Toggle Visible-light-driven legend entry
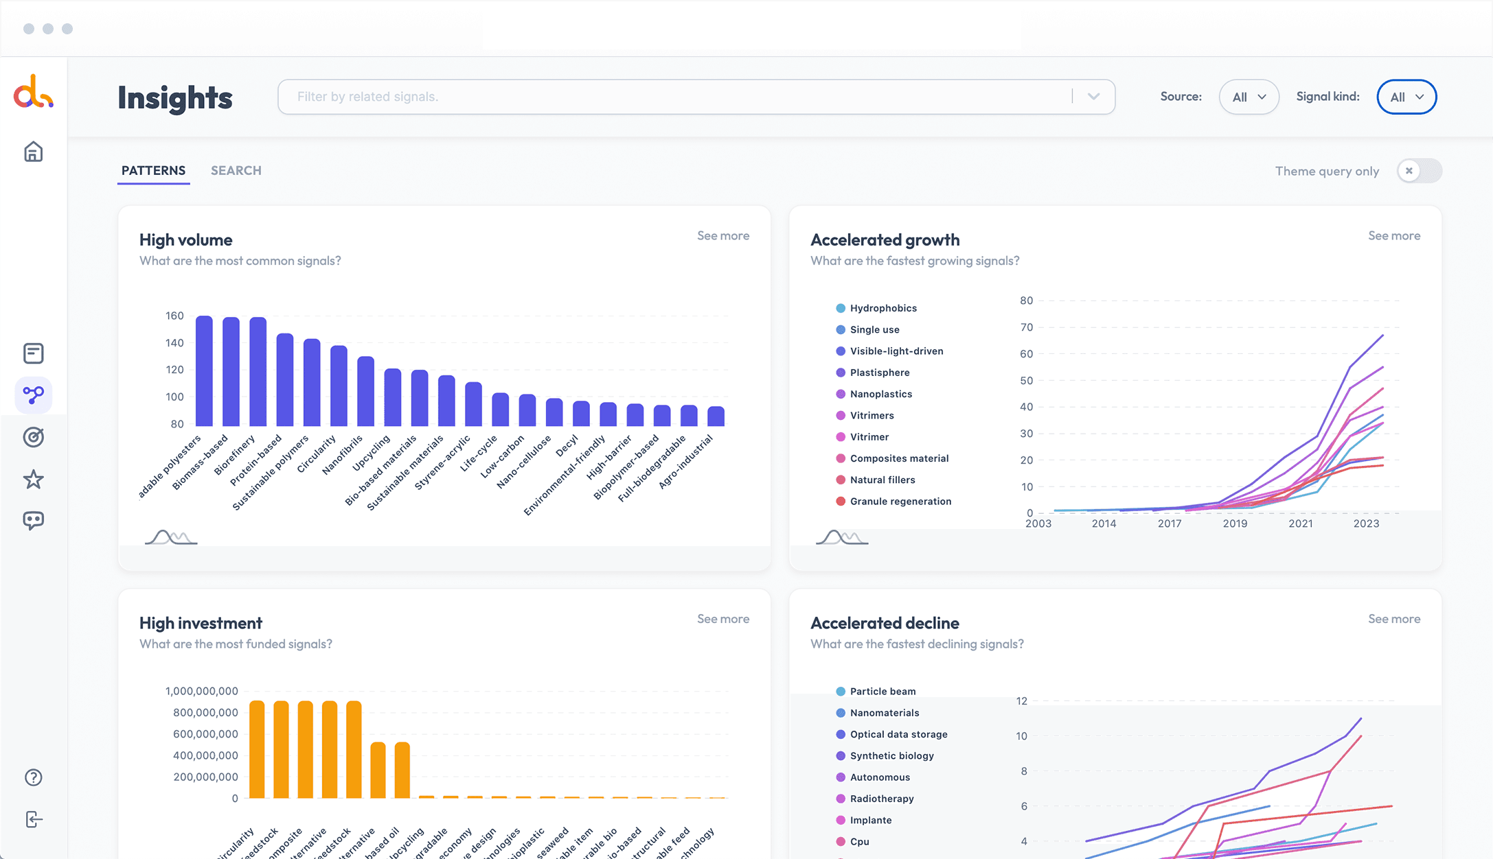Screen dimensions: 1493x859 pos(889,351)
